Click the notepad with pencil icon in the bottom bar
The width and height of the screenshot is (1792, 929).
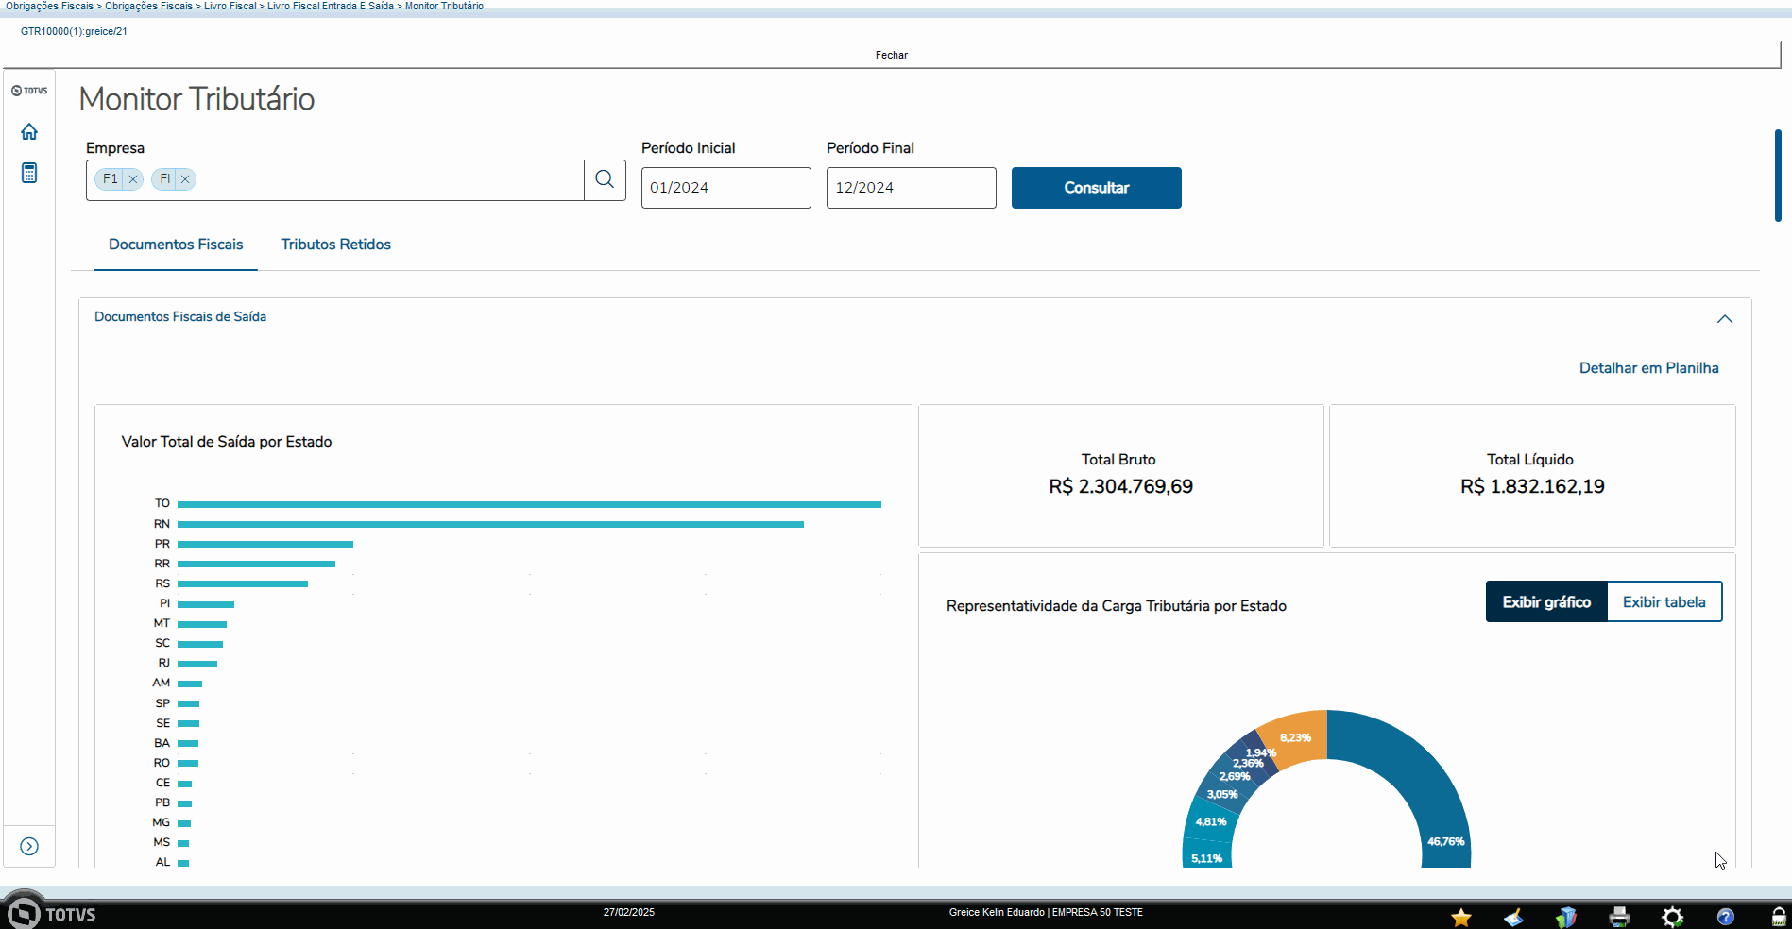[x=1513, y=917]
